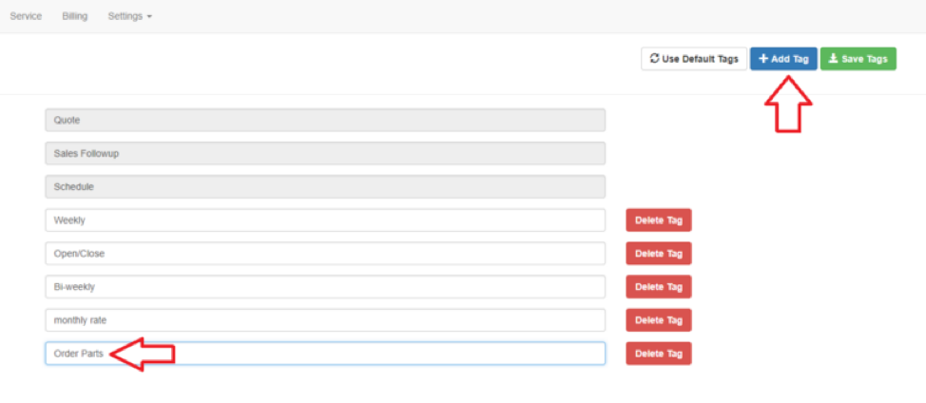This screenshot has height=403, width=926.
Task: Click the disabled Quote tag field
Action: coord(324,121)
